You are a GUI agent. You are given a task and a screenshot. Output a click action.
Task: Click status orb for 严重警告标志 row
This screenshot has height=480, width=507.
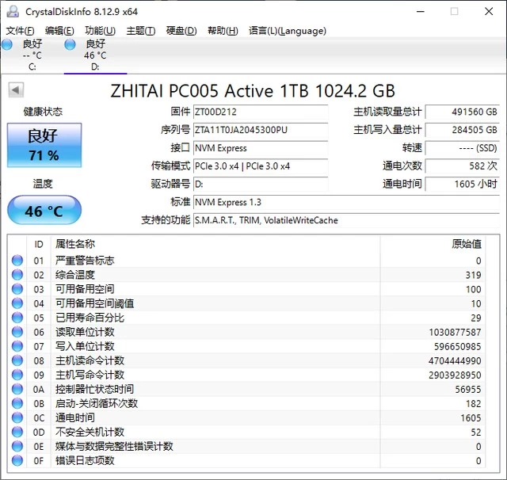(x=17, y=261)
